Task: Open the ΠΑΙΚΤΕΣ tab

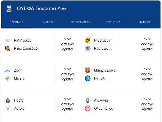Action: [x=145, y=22]
